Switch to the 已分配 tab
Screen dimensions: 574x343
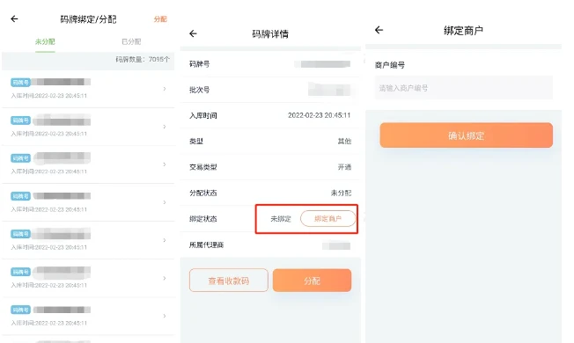(x=131, y=41)
